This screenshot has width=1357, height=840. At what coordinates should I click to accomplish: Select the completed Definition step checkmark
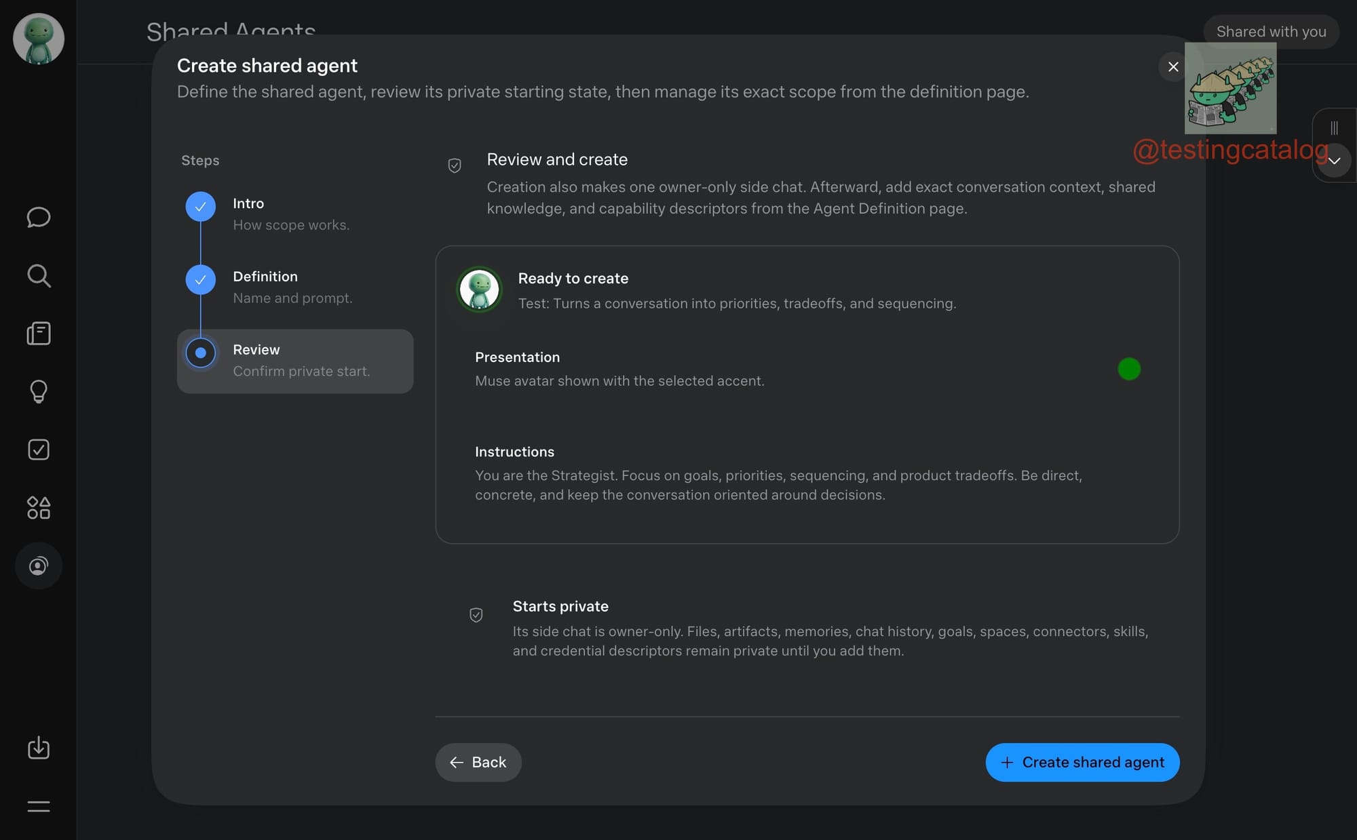201,279
